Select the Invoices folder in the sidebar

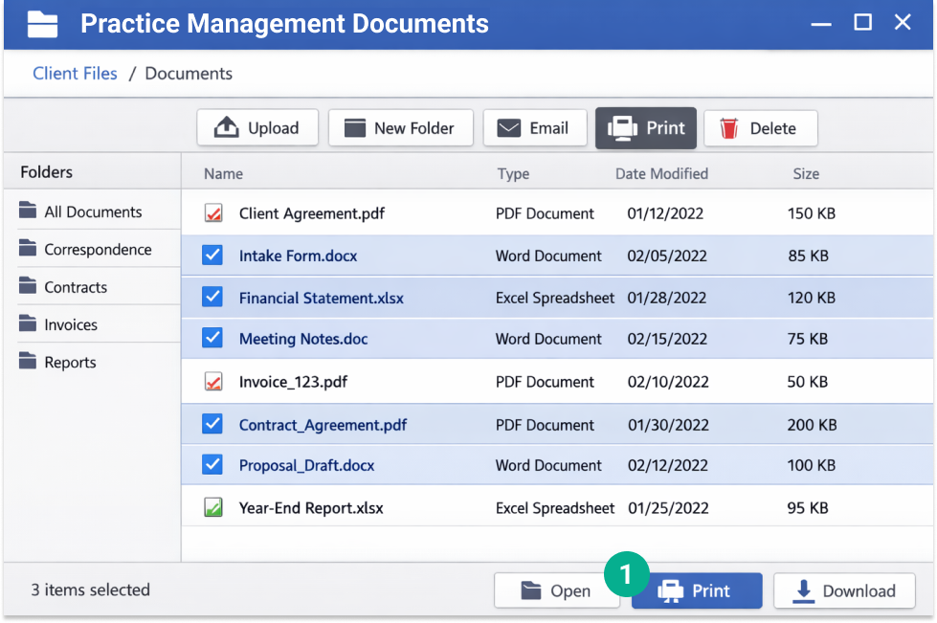tap(70, 325)
